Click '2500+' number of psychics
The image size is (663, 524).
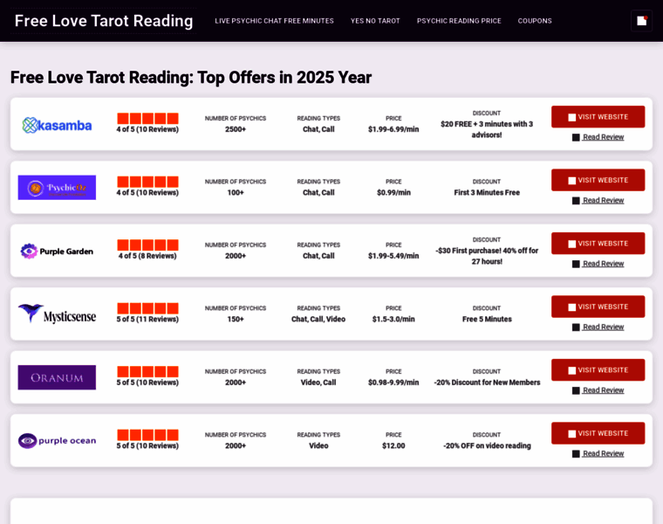click(x=236, y=129)
